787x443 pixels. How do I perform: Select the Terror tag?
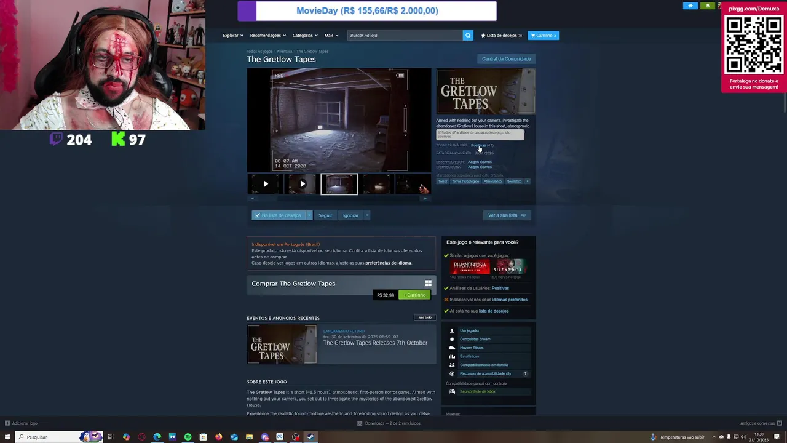[x=443, y=182]
